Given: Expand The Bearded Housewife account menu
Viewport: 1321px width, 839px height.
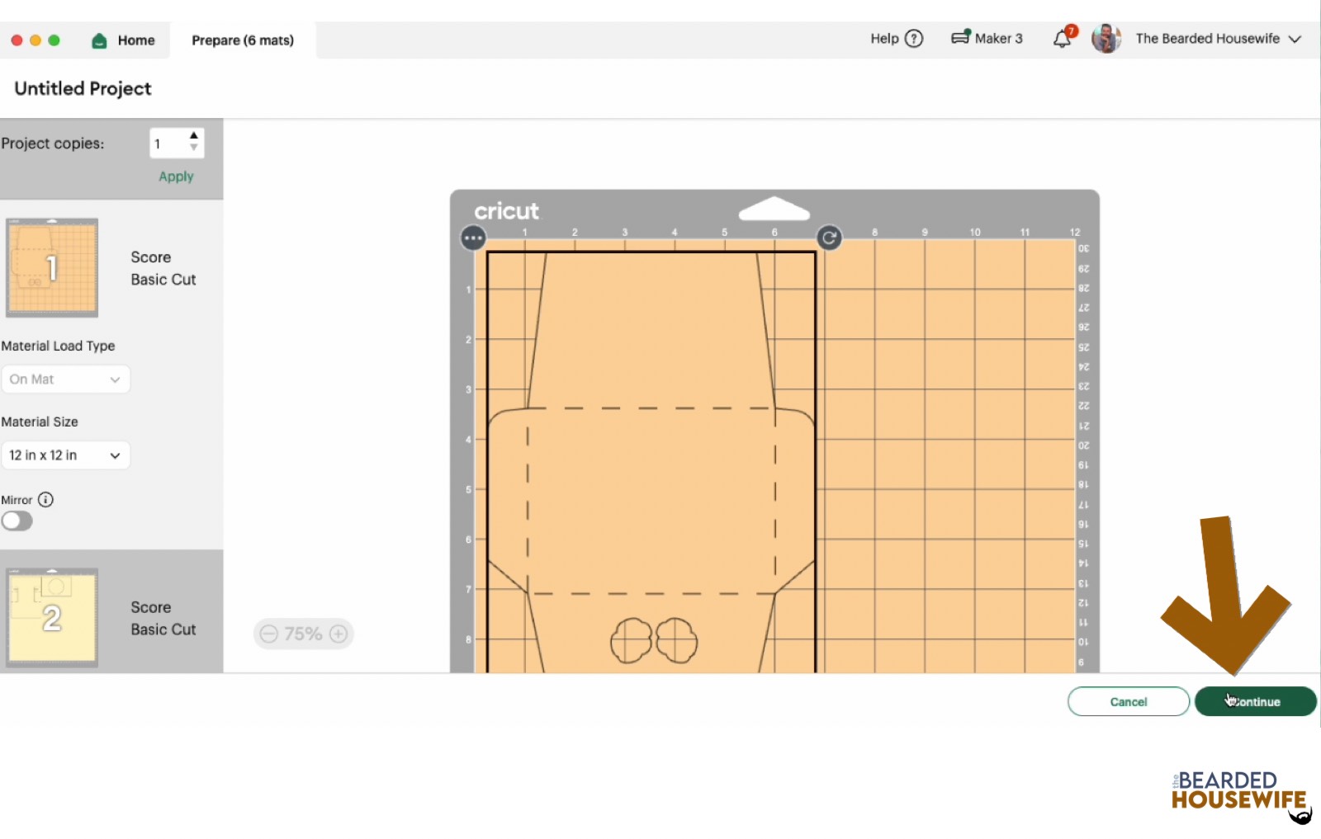Looking at the screenshot, I should pos(1295,39).
